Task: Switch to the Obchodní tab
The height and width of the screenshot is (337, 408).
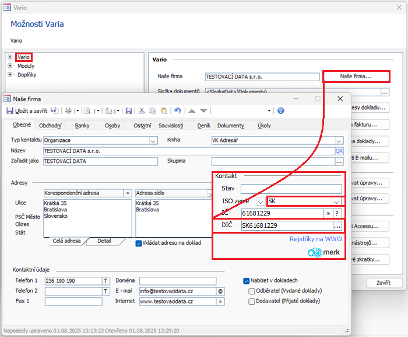Action: click(50, 126)
